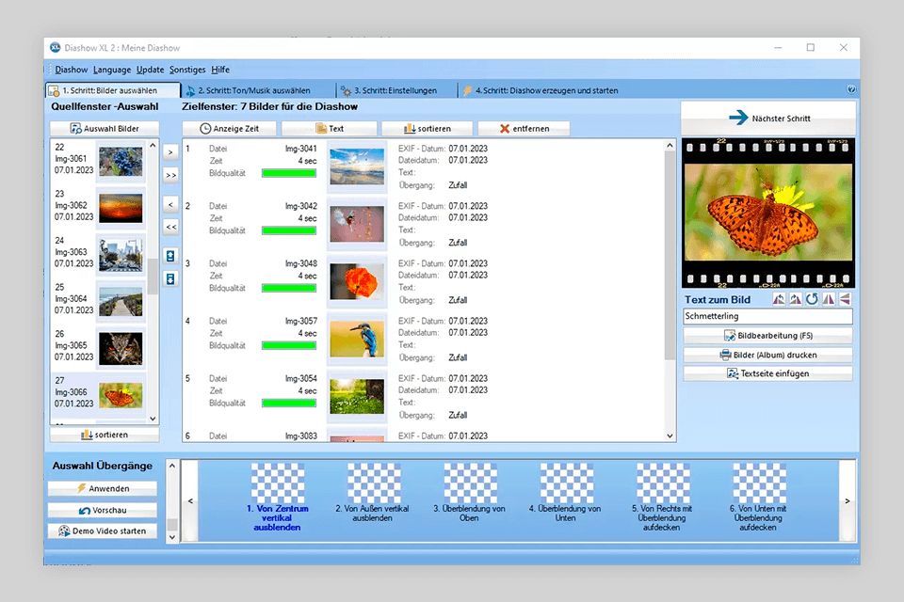
Task: Move selected image up in list
Action: coord(170,256)
